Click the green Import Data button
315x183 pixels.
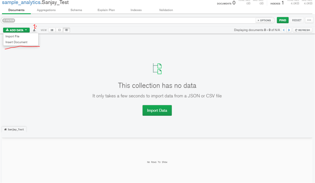click(x=157, y=111)
